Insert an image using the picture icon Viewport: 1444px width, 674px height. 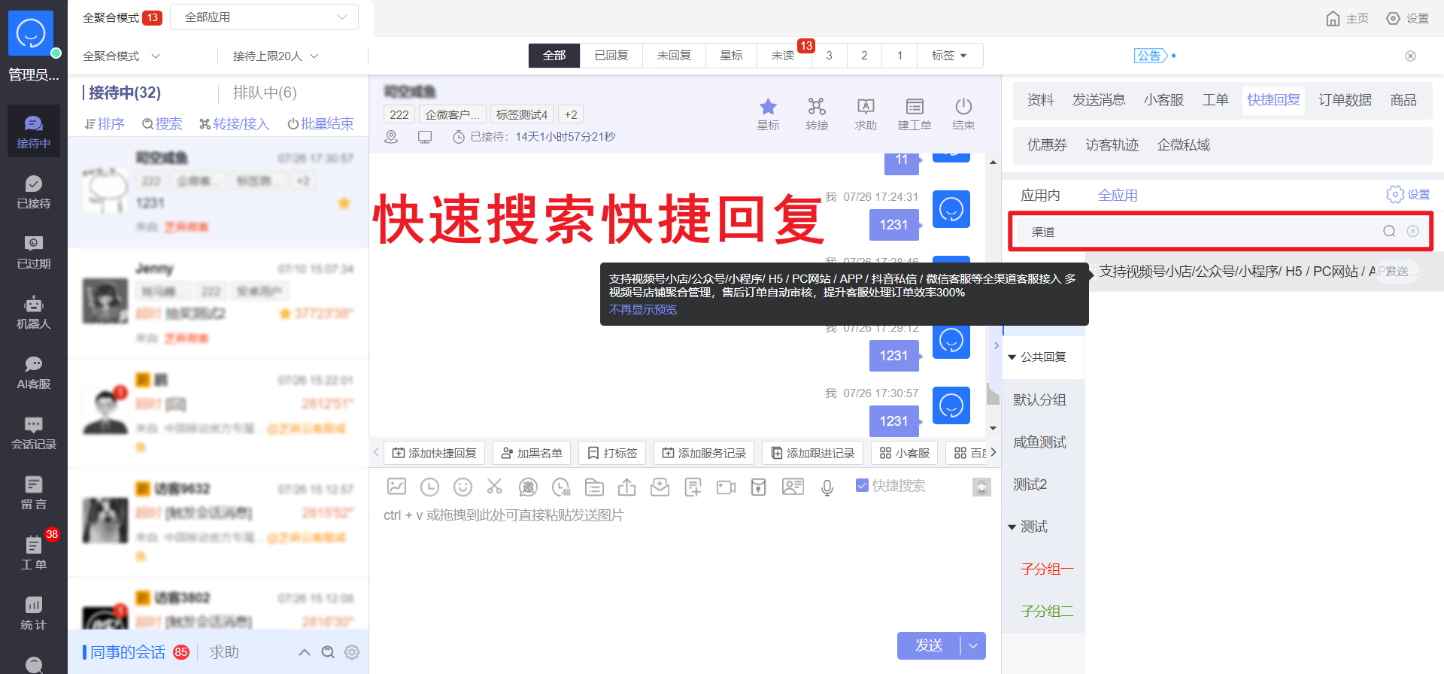[396, 487]
